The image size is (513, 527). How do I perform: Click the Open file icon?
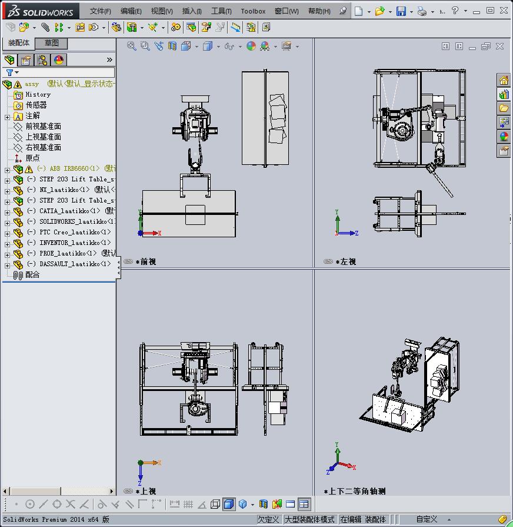[x=379, y=11]
